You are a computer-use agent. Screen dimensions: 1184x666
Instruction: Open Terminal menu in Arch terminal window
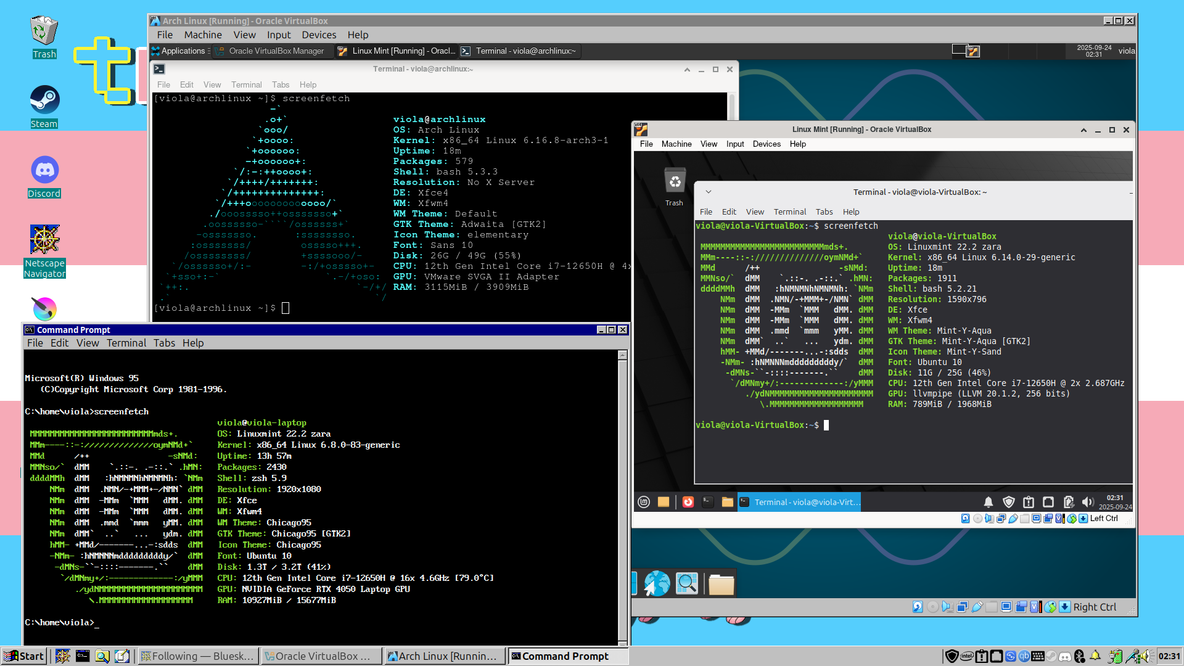pos(246,84)
